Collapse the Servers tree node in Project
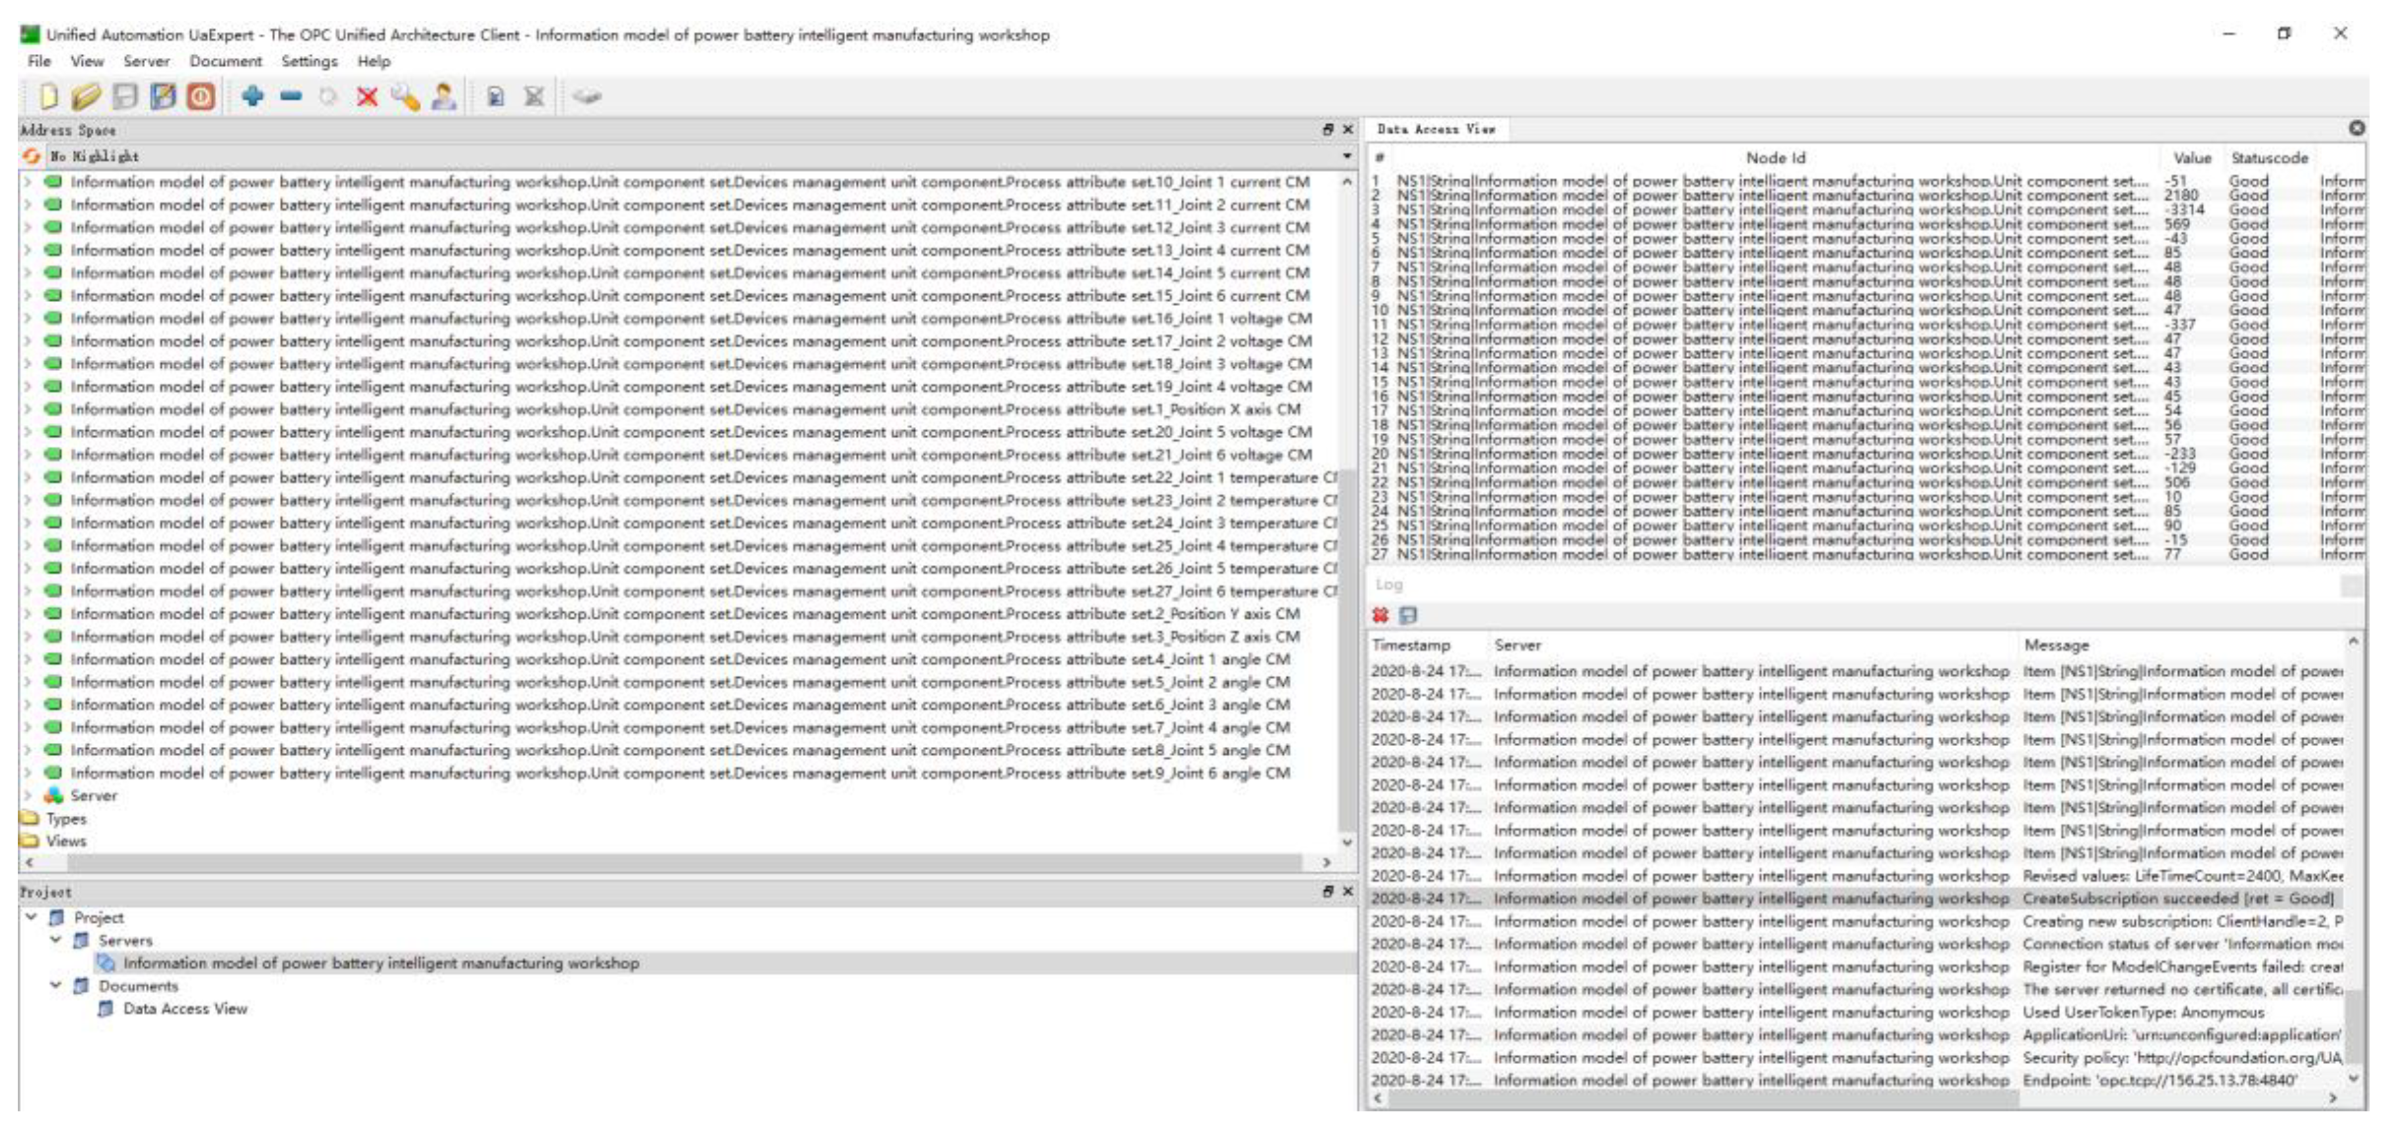The image size is (2382, 1135). tap(55, 940)
